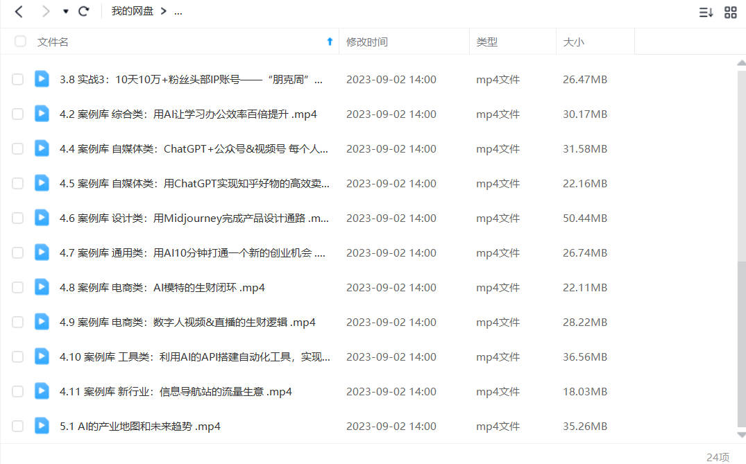
Task: Click the 18.03MB size cell
Action: (585, 392)
